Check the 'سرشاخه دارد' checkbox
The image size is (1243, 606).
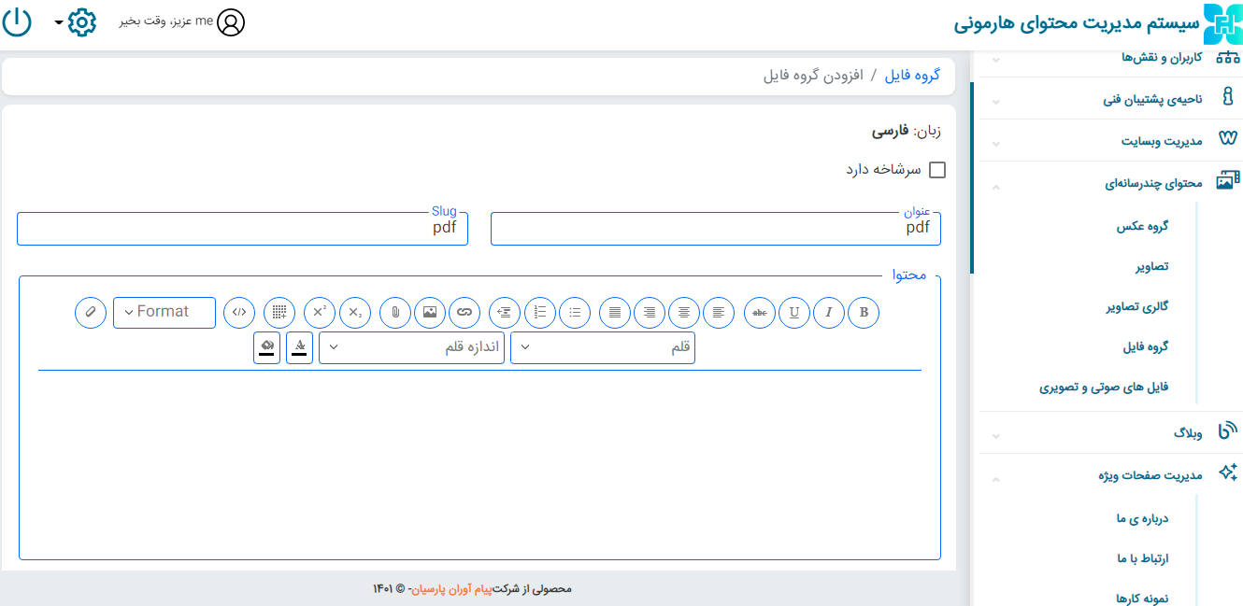pyautogui.click(x=936, y=170)
